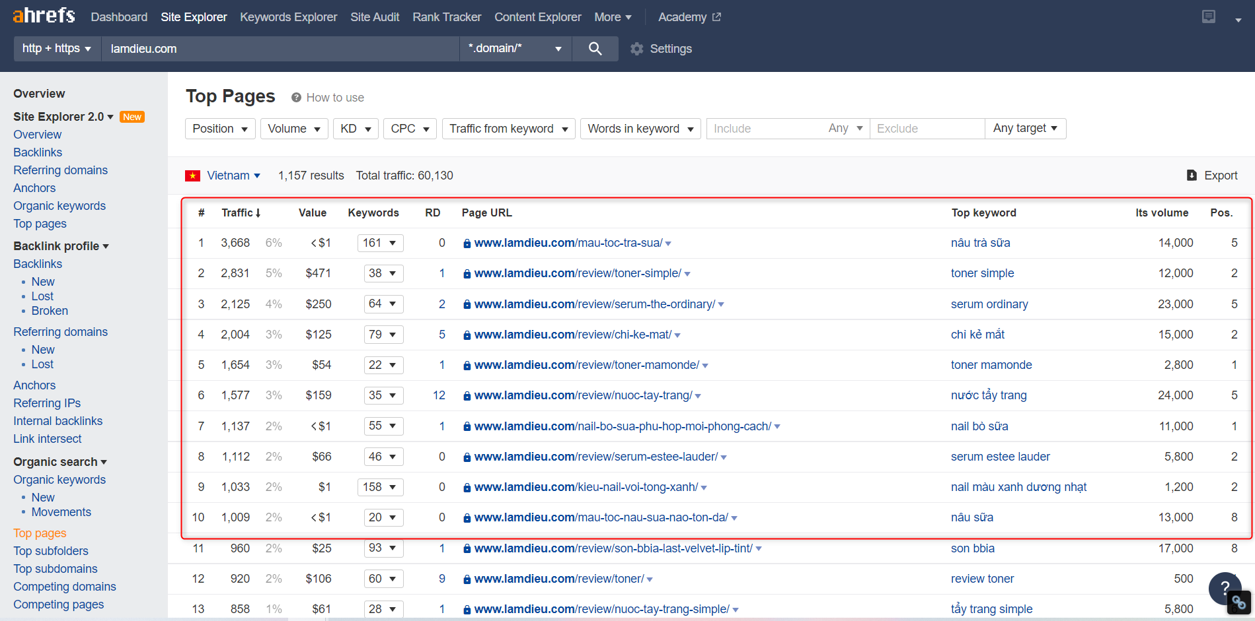Open Broken backlinks in the sidebar
The width and height of the screenshot is (1255, 621).
(50, 311)
